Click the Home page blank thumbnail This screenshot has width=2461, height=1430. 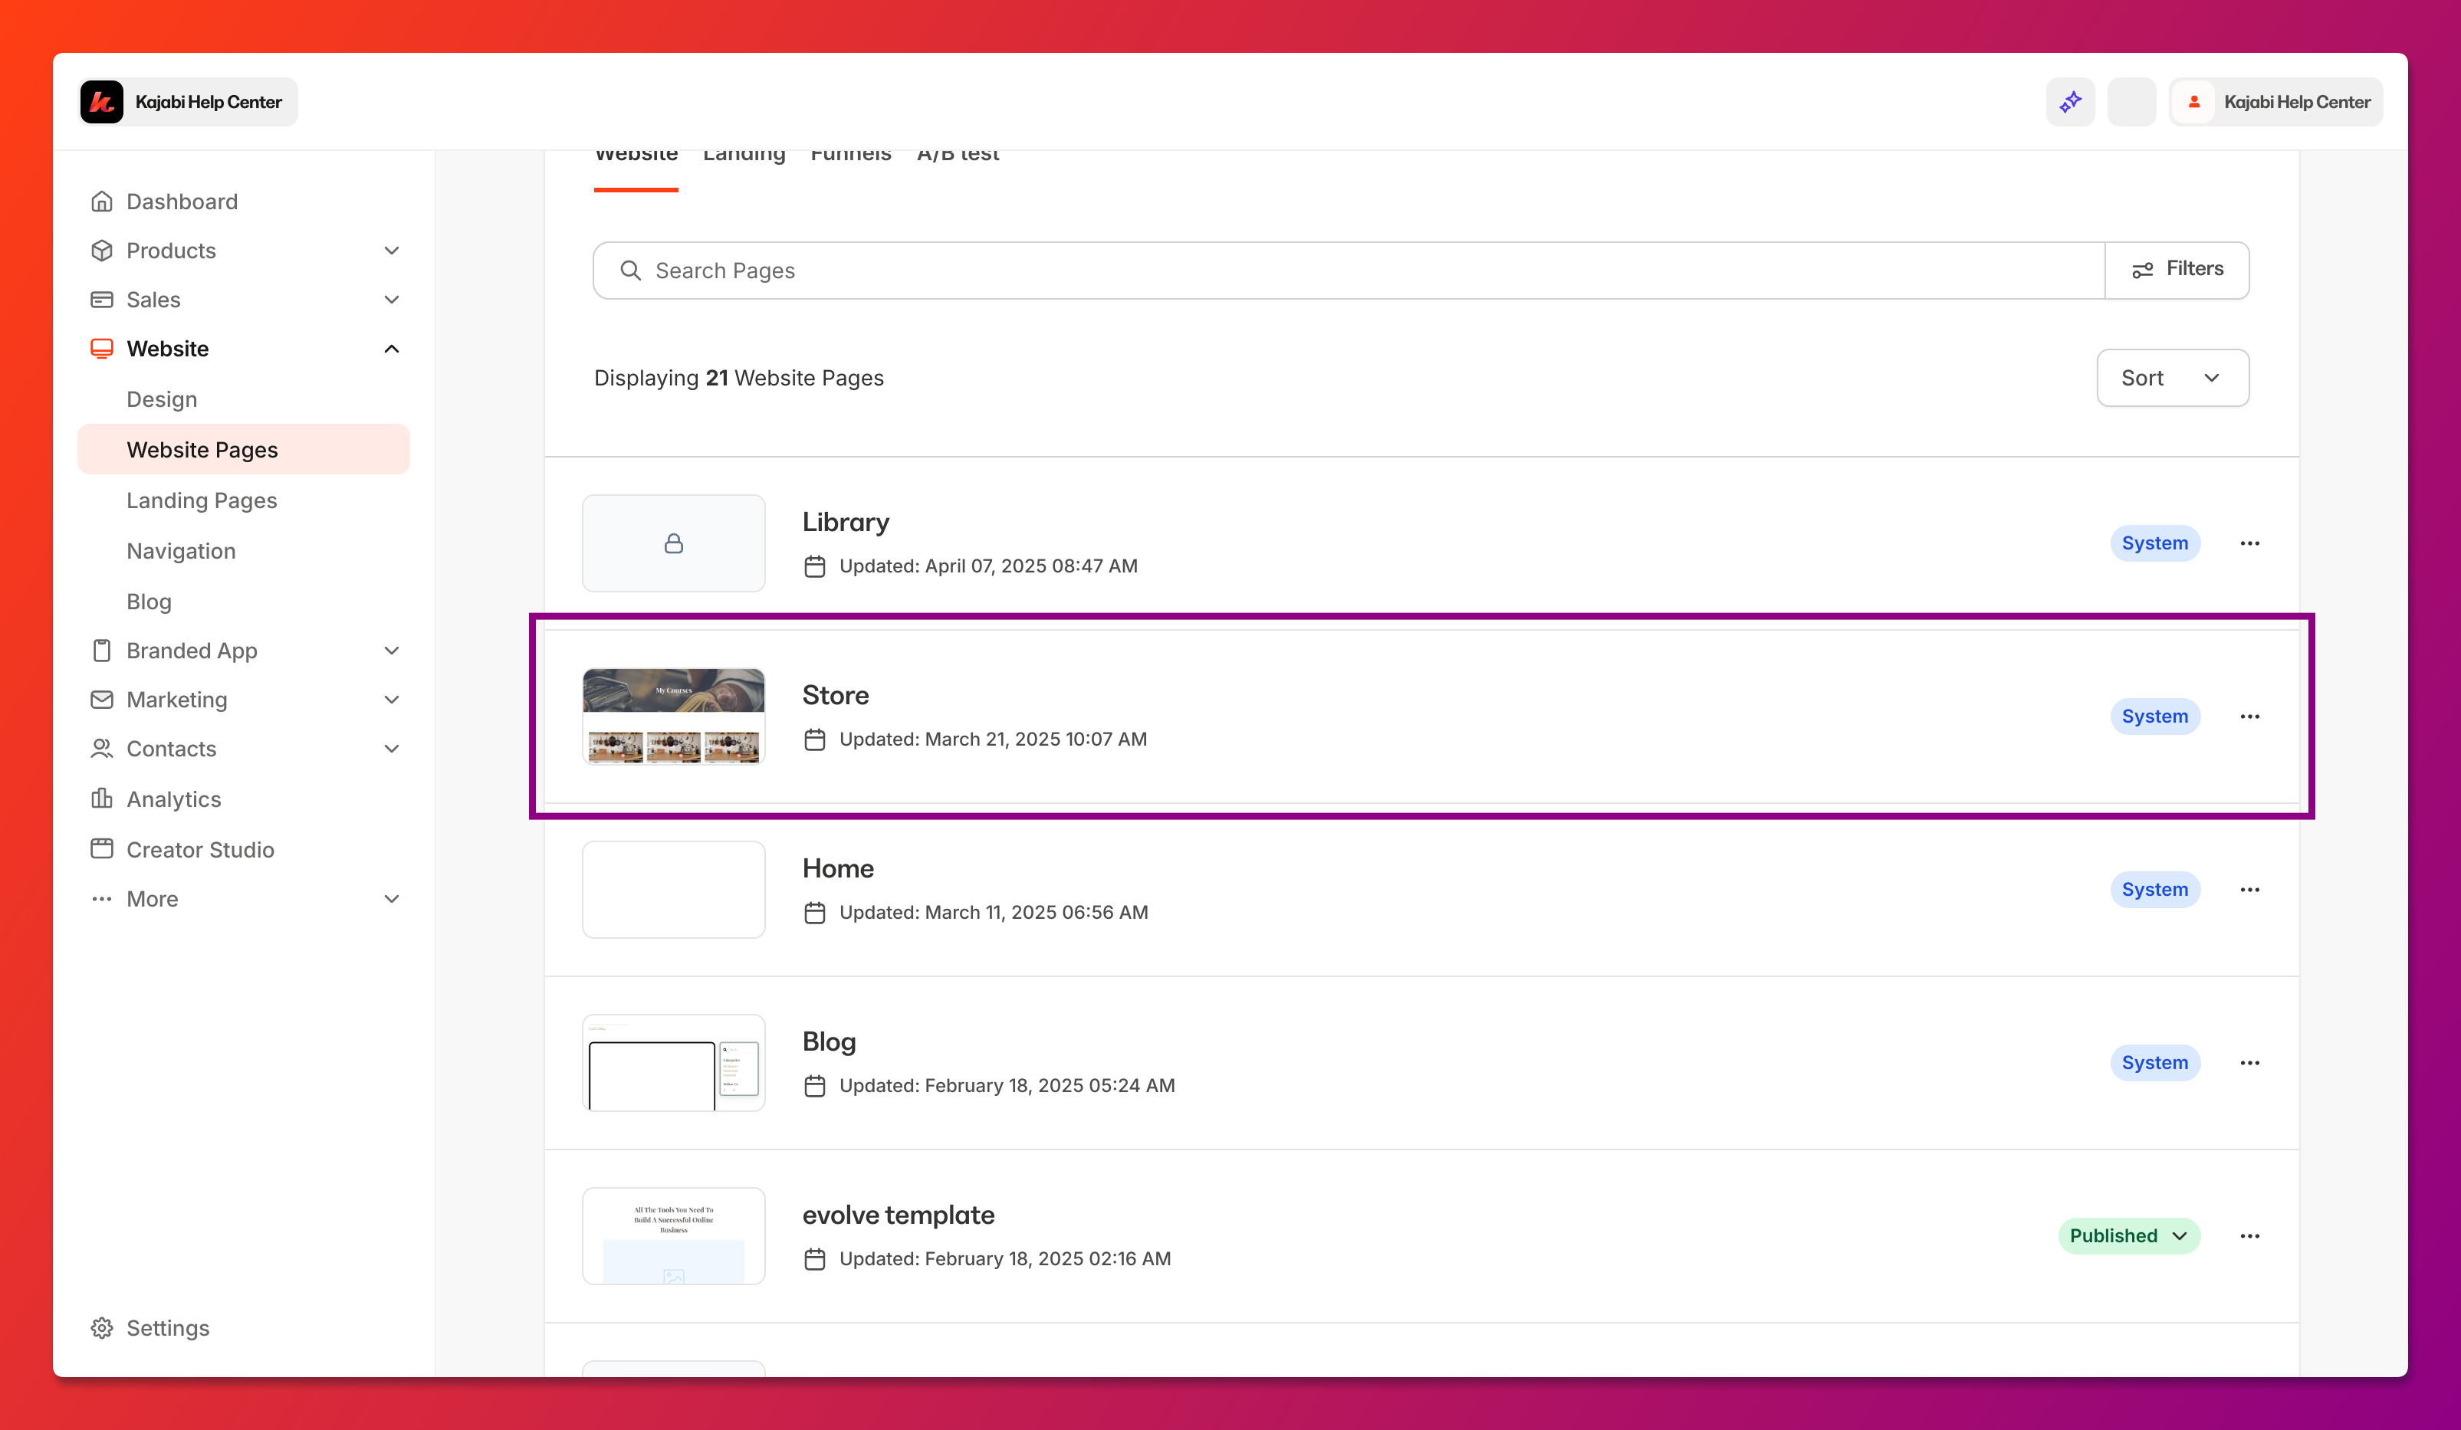pyautogui.click(x=674, y=889)
